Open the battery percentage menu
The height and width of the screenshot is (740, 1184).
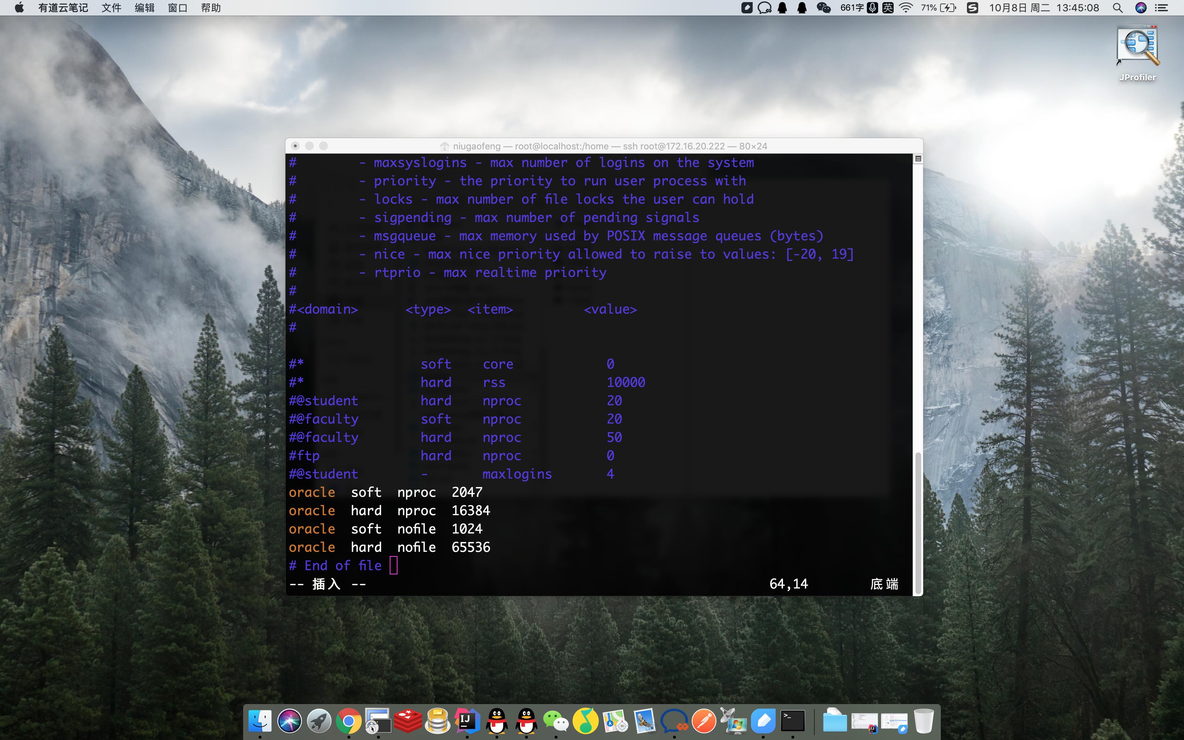928,8
